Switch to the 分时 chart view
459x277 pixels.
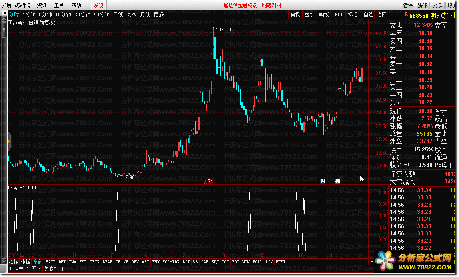point(14,15)
